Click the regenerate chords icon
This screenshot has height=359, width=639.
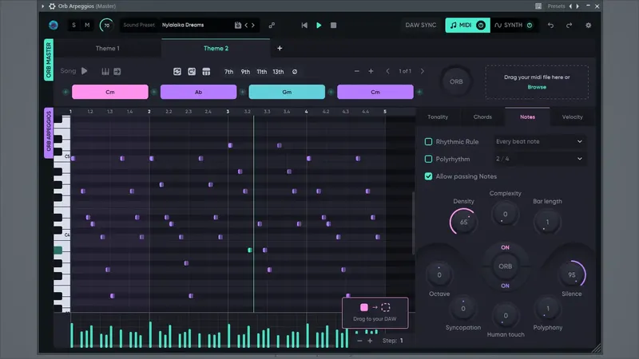click(x=177, y=72)
